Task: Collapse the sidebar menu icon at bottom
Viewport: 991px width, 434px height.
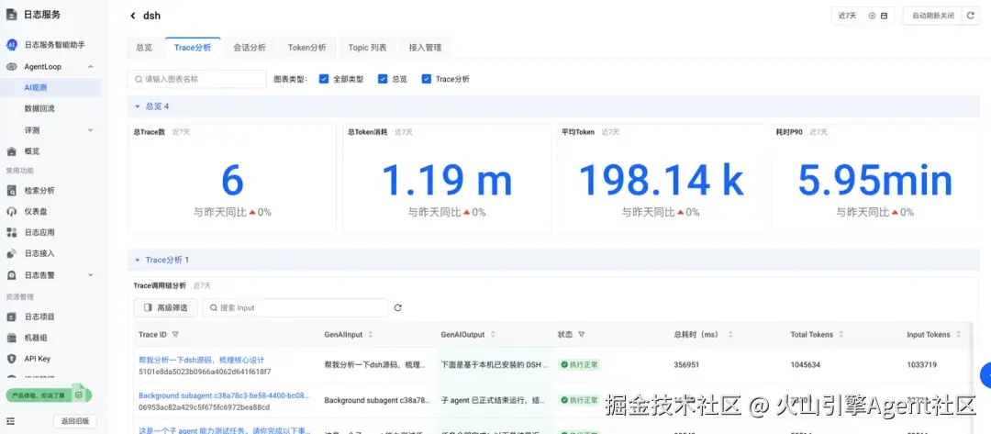Action: pos(11,421)
